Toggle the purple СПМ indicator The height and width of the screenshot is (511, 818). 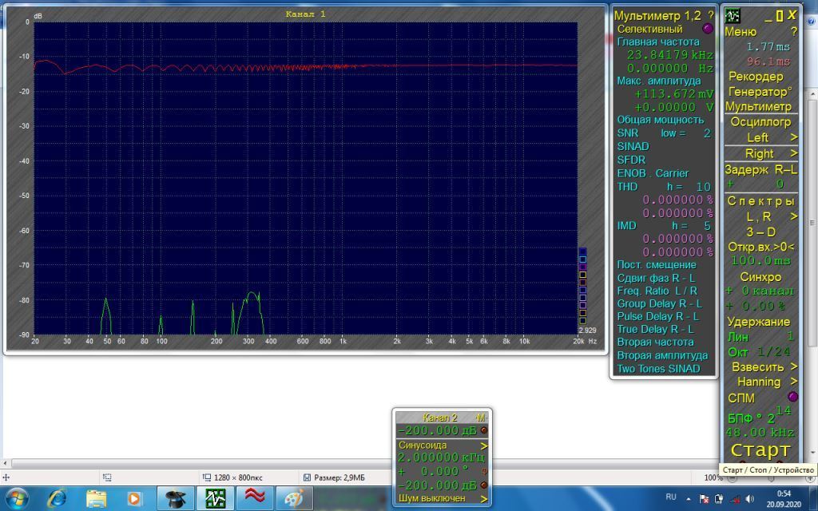coord(792,397)
